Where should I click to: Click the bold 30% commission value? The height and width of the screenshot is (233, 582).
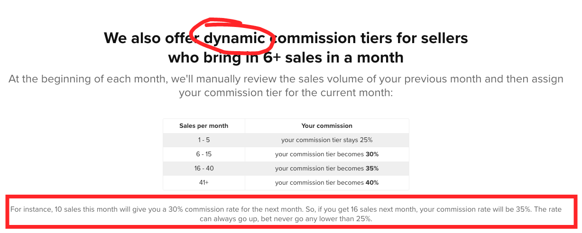tap(372, 154)
